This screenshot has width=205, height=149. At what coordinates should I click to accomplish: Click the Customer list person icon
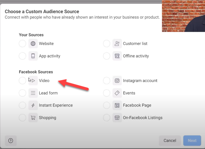pos(117,44)
